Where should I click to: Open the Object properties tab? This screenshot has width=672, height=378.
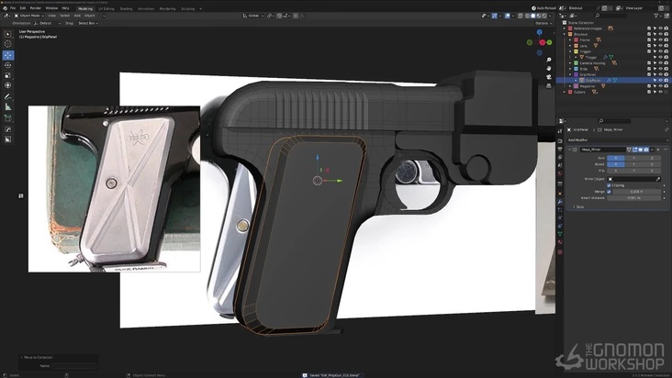point(560,194)
